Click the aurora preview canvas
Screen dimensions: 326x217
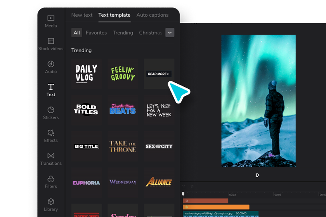coord(258,101)
